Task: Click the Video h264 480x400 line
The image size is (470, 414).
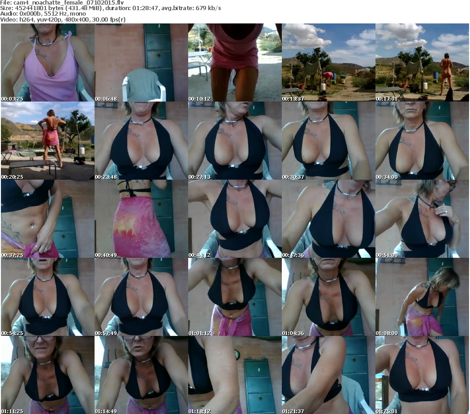Action: pyautogui.click(x=62, y=19)
